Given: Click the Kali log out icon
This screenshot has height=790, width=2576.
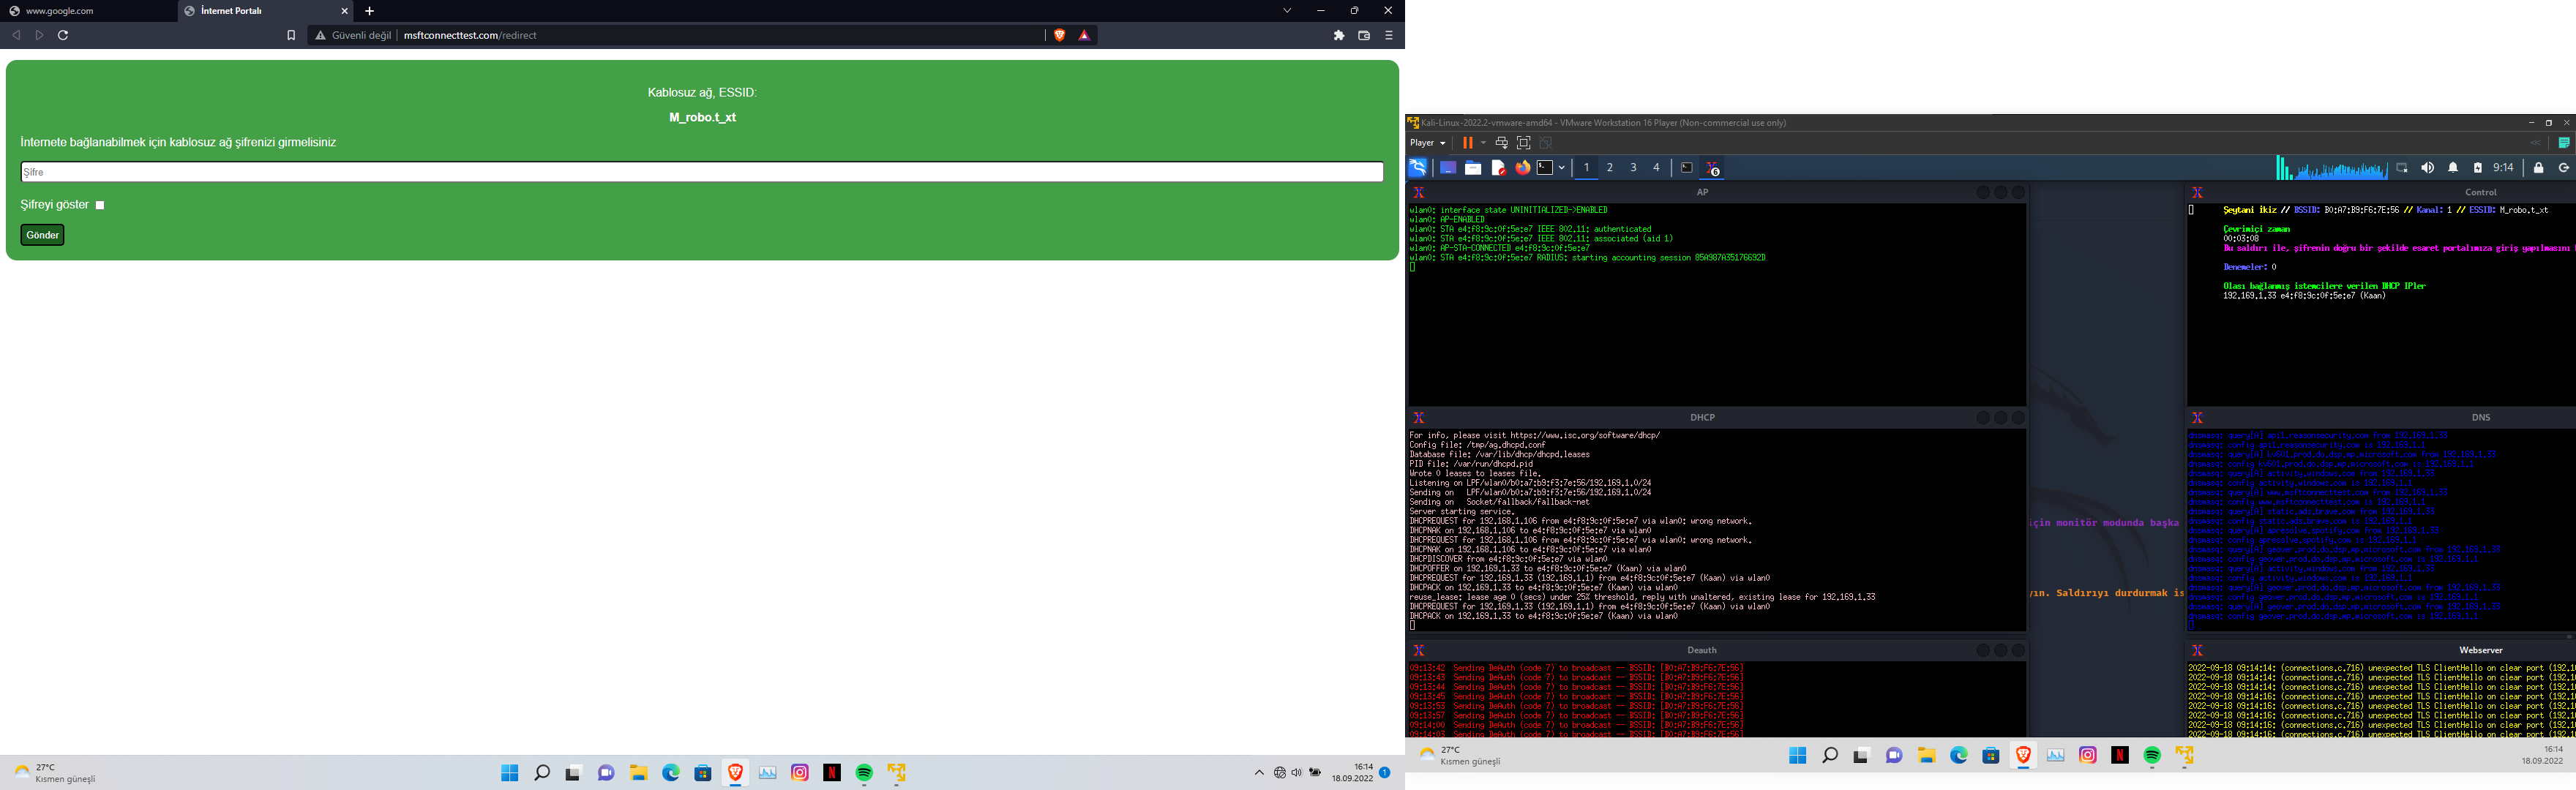Looking at the screenshot, I should [2563, 168].
